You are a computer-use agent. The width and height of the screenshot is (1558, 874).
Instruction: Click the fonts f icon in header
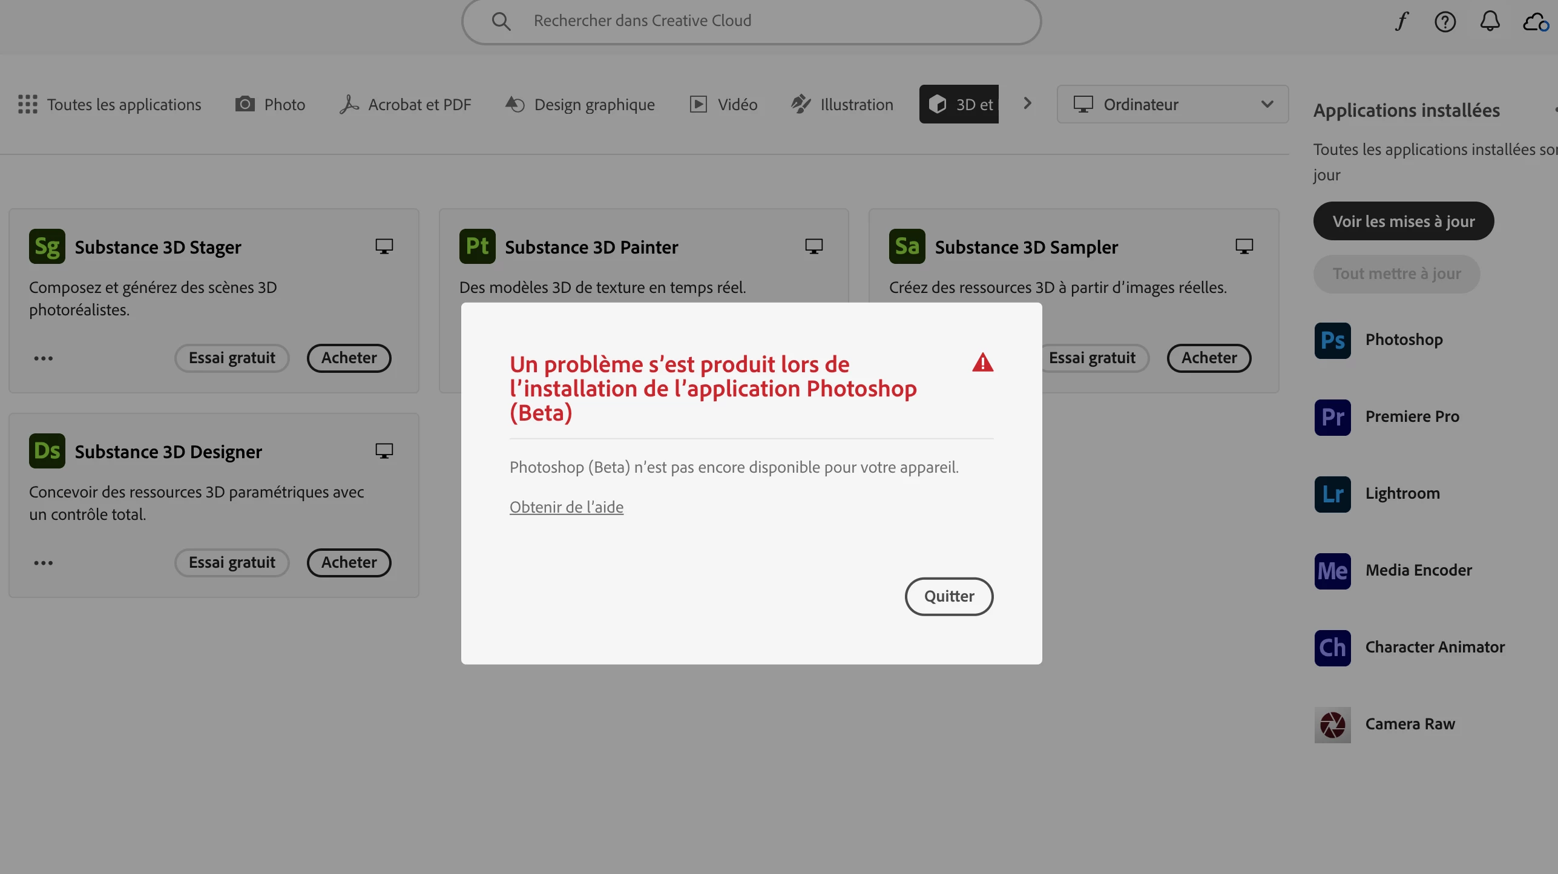[x=1401, y=22]
